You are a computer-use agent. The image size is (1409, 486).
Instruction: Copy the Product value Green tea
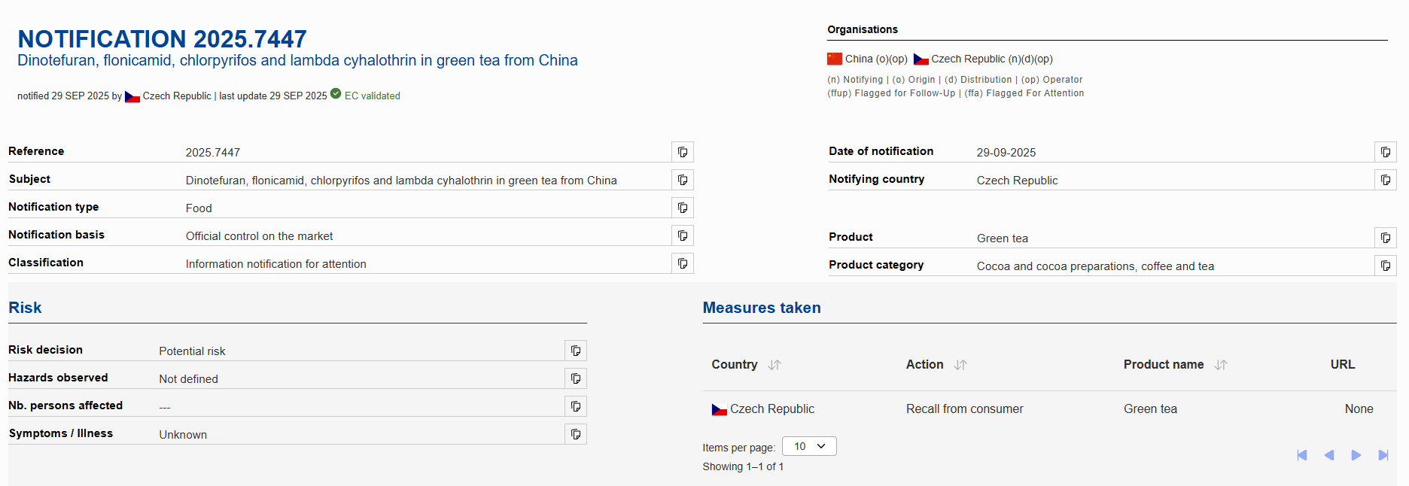tap(1386, 238)
